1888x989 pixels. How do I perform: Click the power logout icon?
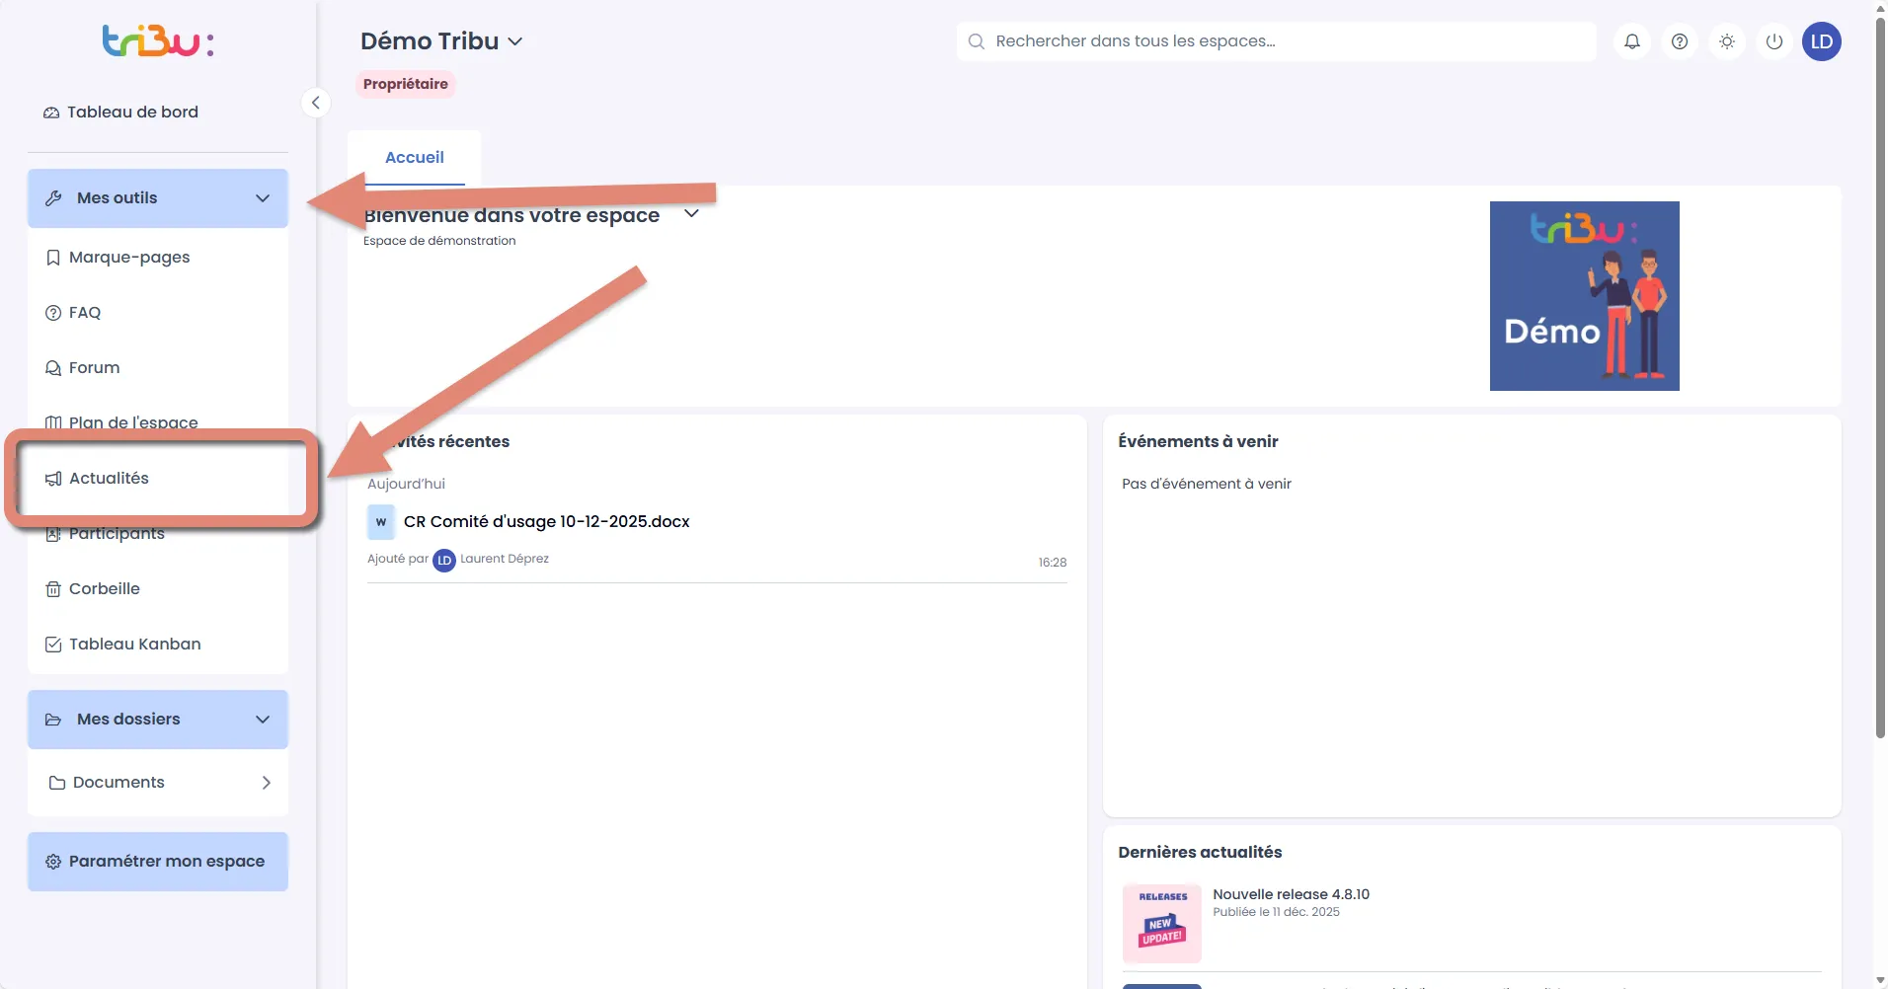[x=1774, y=41]
